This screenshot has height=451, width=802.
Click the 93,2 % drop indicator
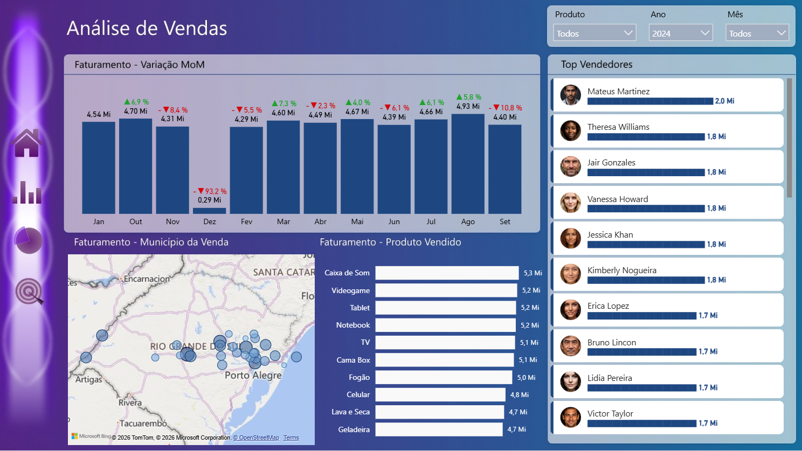point(210,191)
